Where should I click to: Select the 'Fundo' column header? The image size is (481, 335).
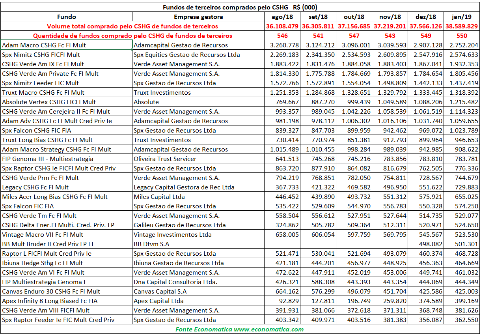(x=66, y=17)
